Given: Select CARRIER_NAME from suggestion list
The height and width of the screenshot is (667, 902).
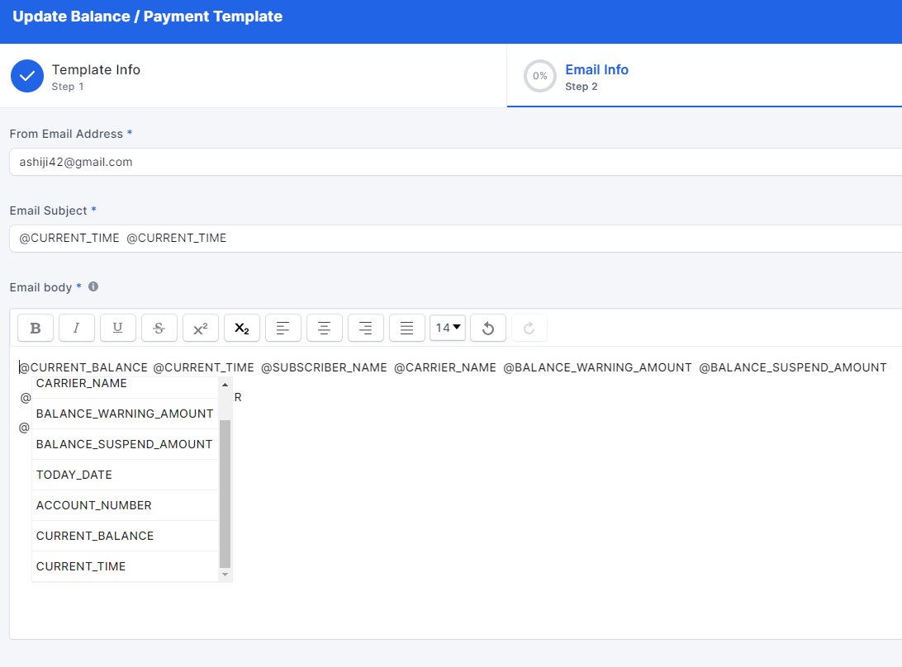Looking at the screenshot, I should click(125, 384).
